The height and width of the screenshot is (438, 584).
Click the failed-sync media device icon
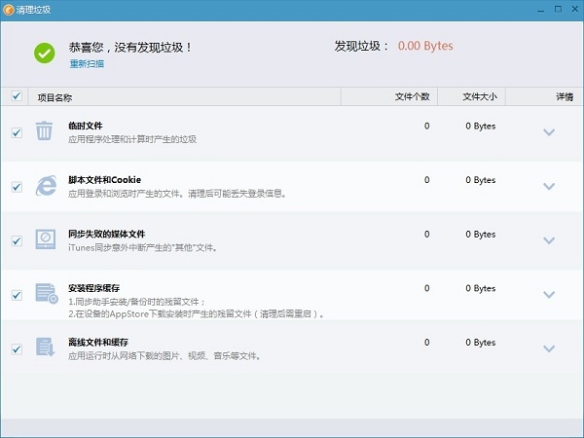click(46, 239)
